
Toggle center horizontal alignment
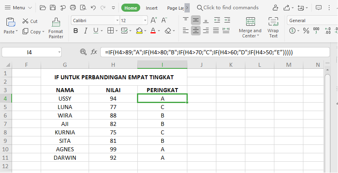(x=196, y=31)
